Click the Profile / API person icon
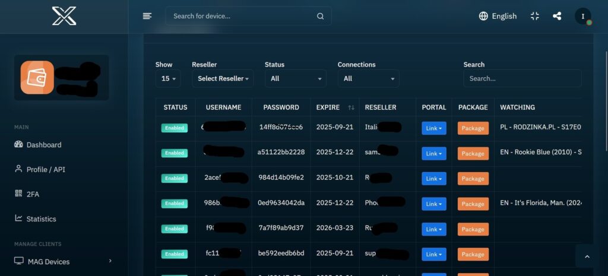 (18, 169)
